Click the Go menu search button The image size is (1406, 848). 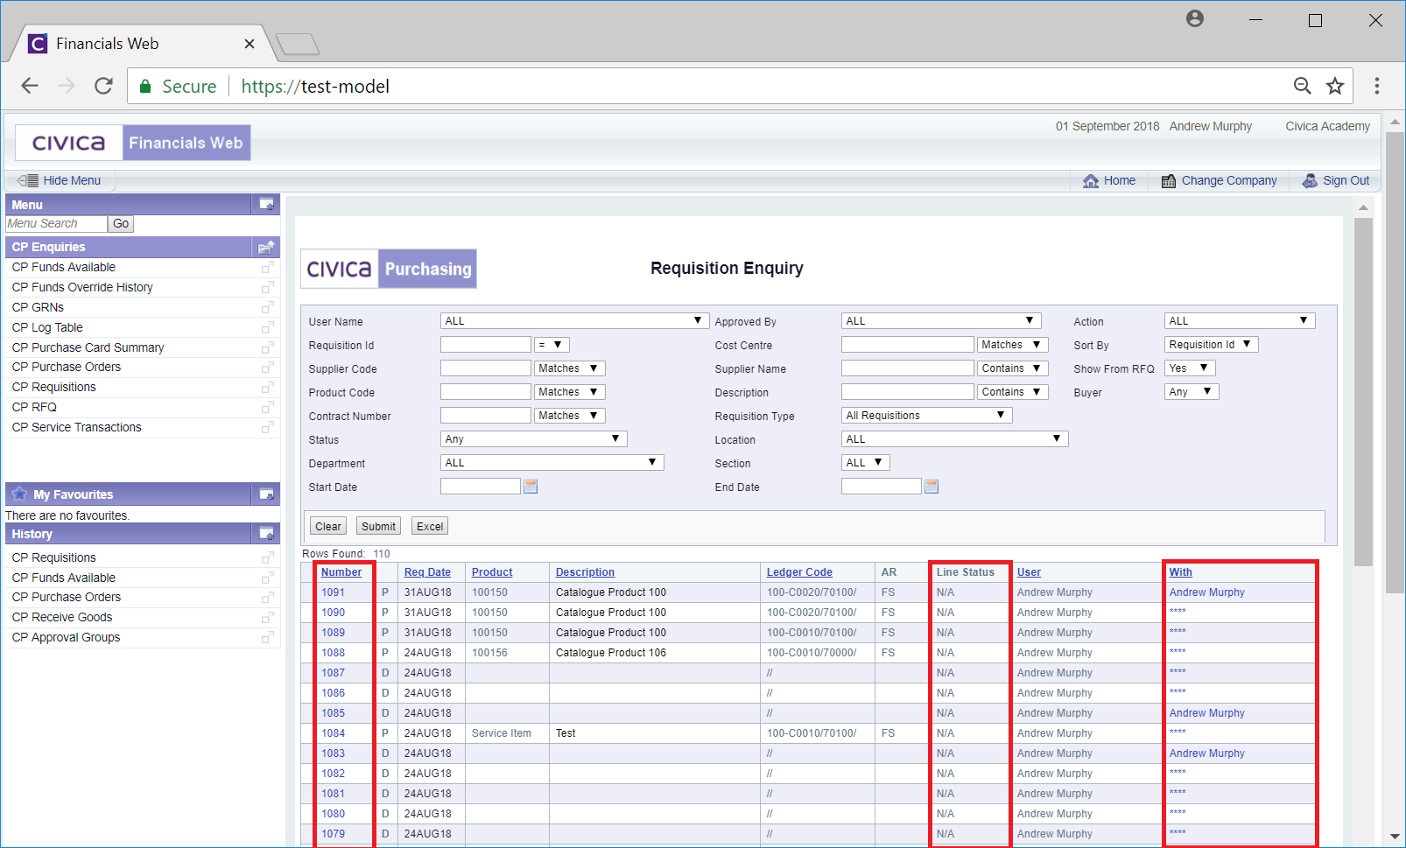121,224
